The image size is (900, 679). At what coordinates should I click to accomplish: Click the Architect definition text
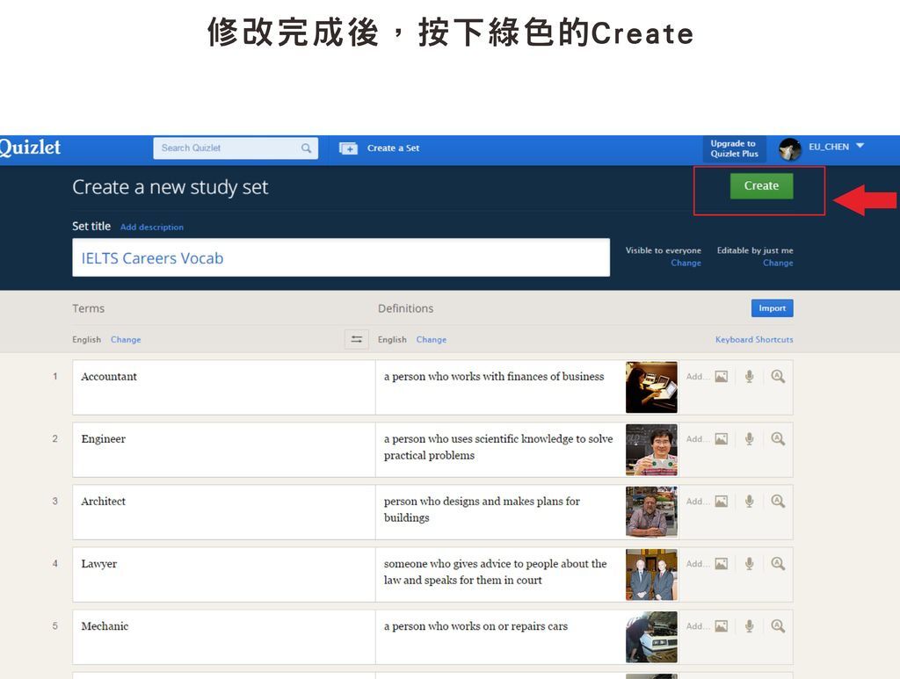(483, 509)
